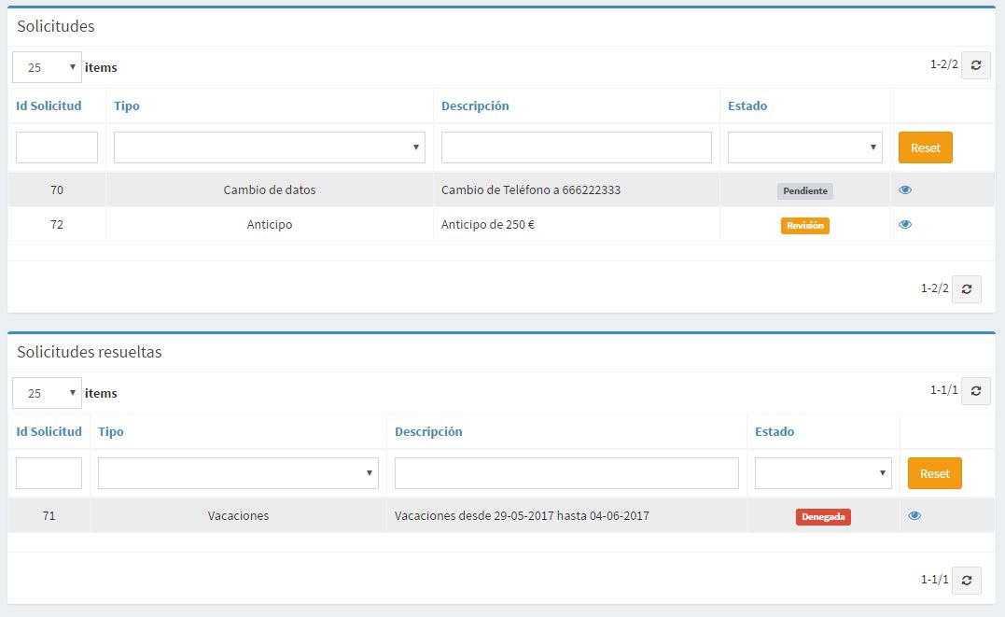Refresh Solicitudes table using top refresh icon
This screenshot has width=1005, height=617.
[975, 65]
